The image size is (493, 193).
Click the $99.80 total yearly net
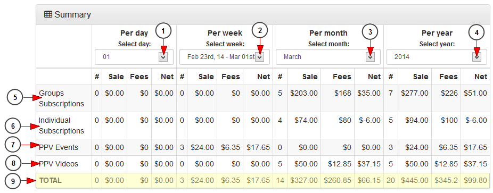pos(475,180)
